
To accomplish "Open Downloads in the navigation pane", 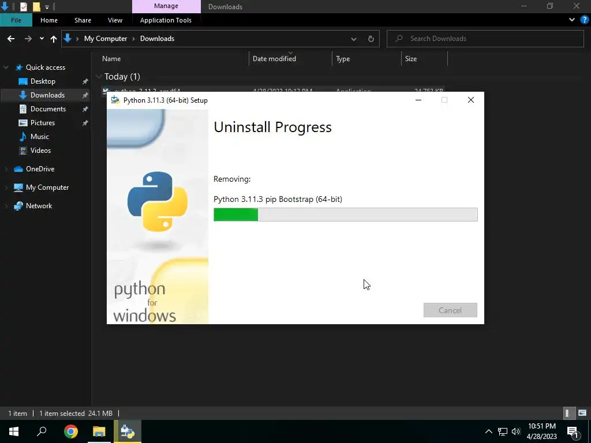I will pos(47,95).
